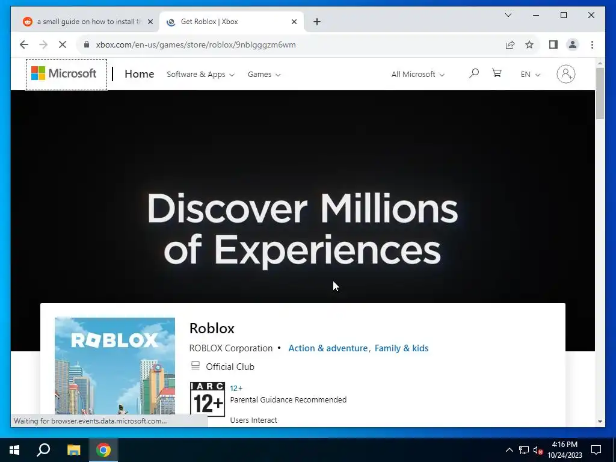Open the Chrome profile avatar
This screenshot has width=616, height=462.
pos(573,45)
